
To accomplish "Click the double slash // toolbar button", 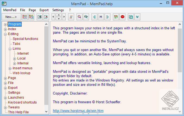I will click(x=71, y=17).
